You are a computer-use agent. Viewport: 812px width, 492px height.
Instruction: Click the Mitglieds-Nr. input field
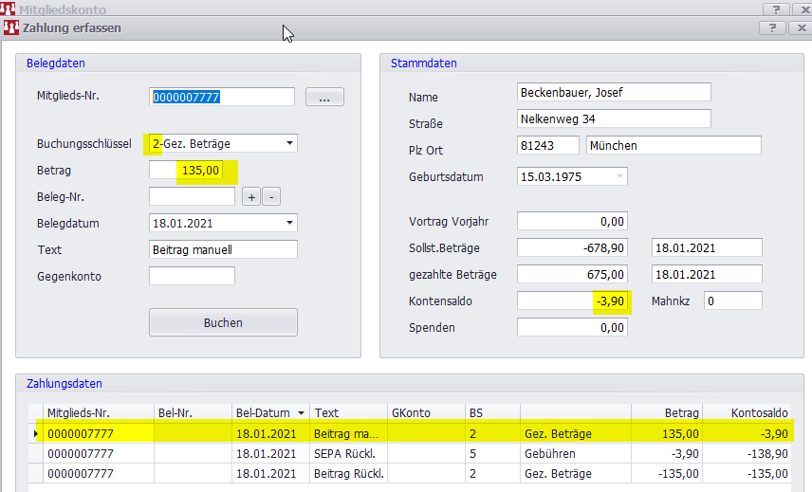coord(222,97)
